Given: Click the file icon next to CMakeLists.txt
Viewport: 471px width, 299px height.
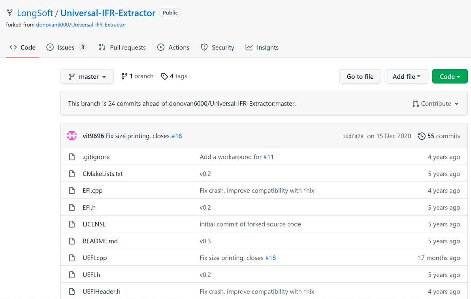Looking at the screenshot, I should [x=72, y=174].
